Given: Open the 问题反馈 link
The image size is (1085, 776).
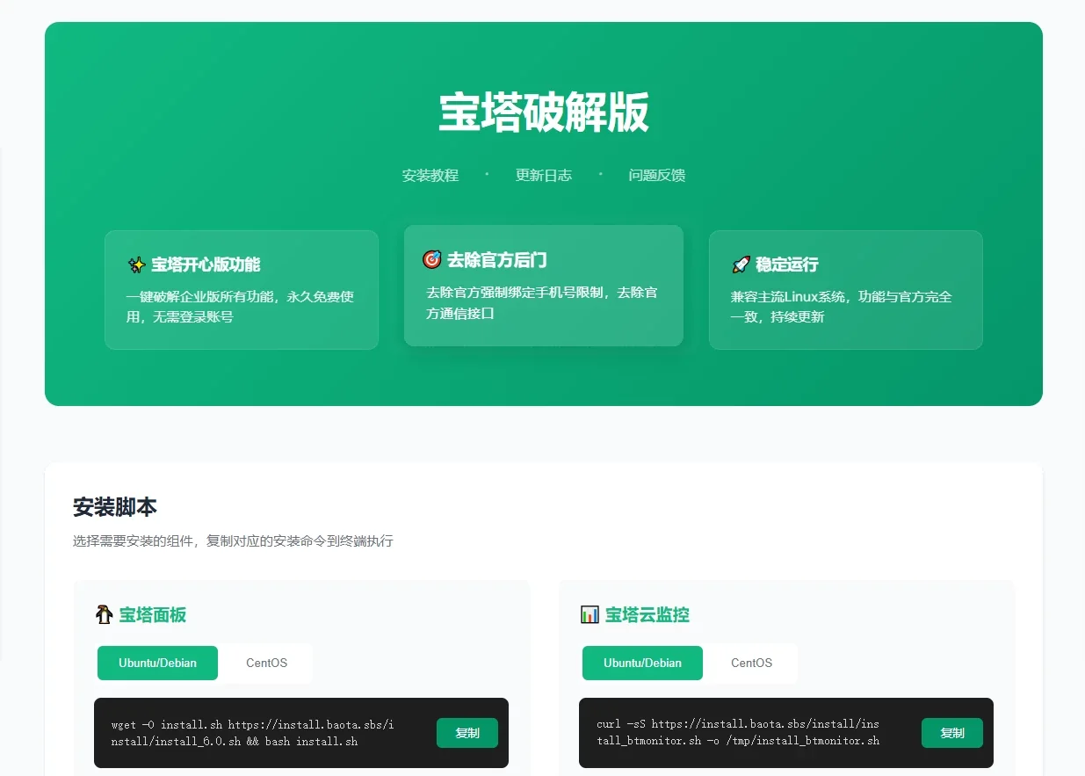Looking at the screenshot, I should coord(656,175).
